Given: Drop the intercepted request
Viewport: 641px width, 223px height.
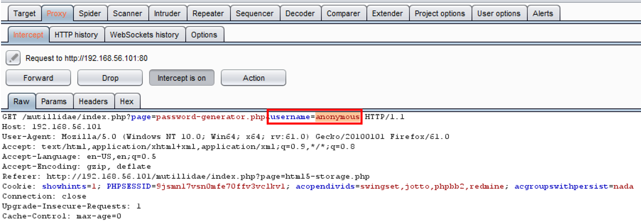Looking at the screenshot, I should click(x=110, y=78).
